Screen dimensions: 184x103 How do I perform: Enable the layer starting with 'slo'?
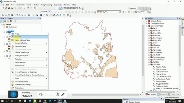7,44
